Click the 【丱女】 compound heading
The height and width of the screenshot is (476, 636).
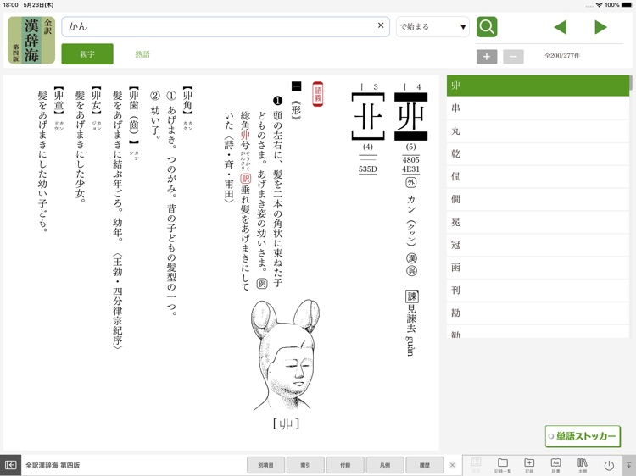pyautogui.click(x=96, y=100)
